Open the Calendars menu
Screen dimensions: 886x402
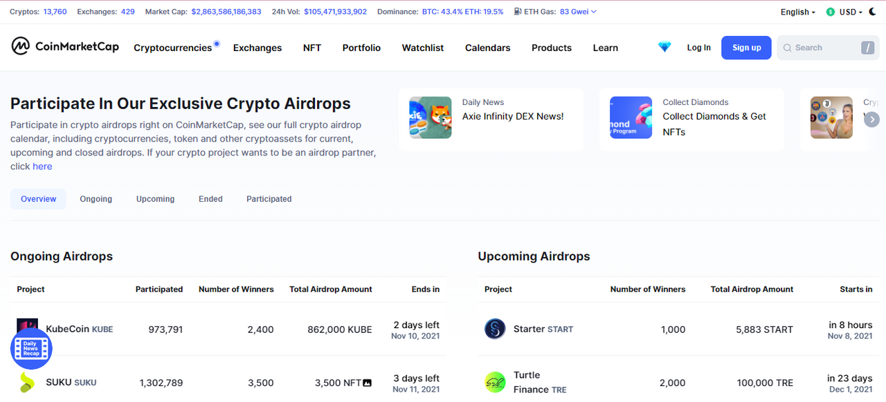488,48
